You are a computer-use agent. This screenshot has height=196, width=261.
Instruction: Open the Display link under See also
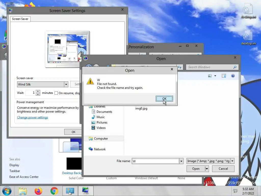coord(14,165)
